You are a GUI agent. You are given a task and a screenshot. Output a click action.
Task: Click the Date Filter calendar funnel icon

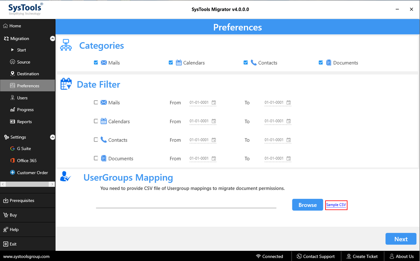click(66, 84)
